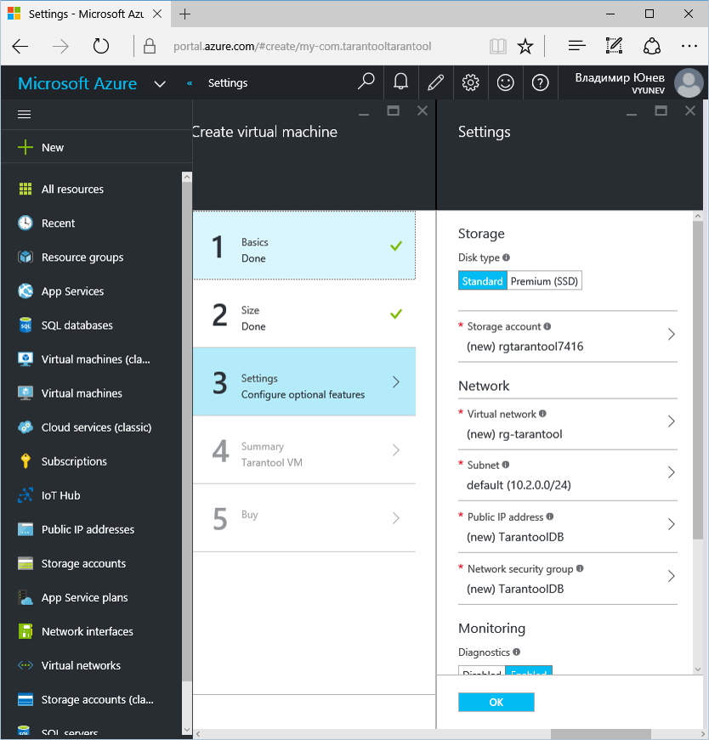The height and width of the screenshot is (740, 709).
Task: Click the search magnifier icon in Azure header
Action: coord(366,82)
